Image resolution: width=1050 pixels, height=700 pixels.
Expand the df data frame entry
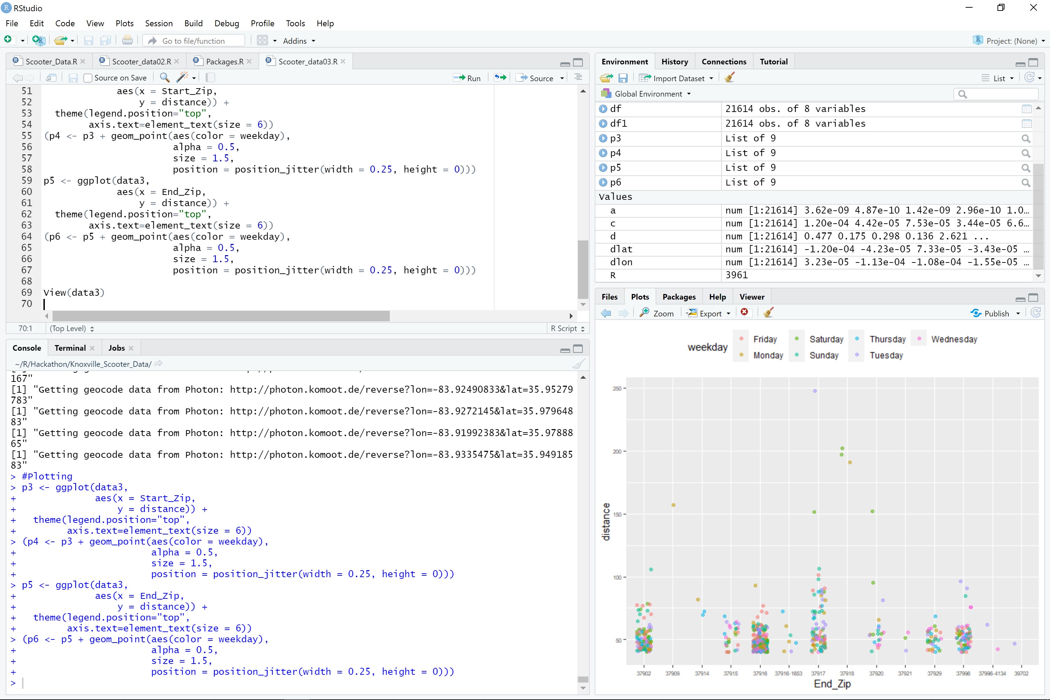coord(603,109)
